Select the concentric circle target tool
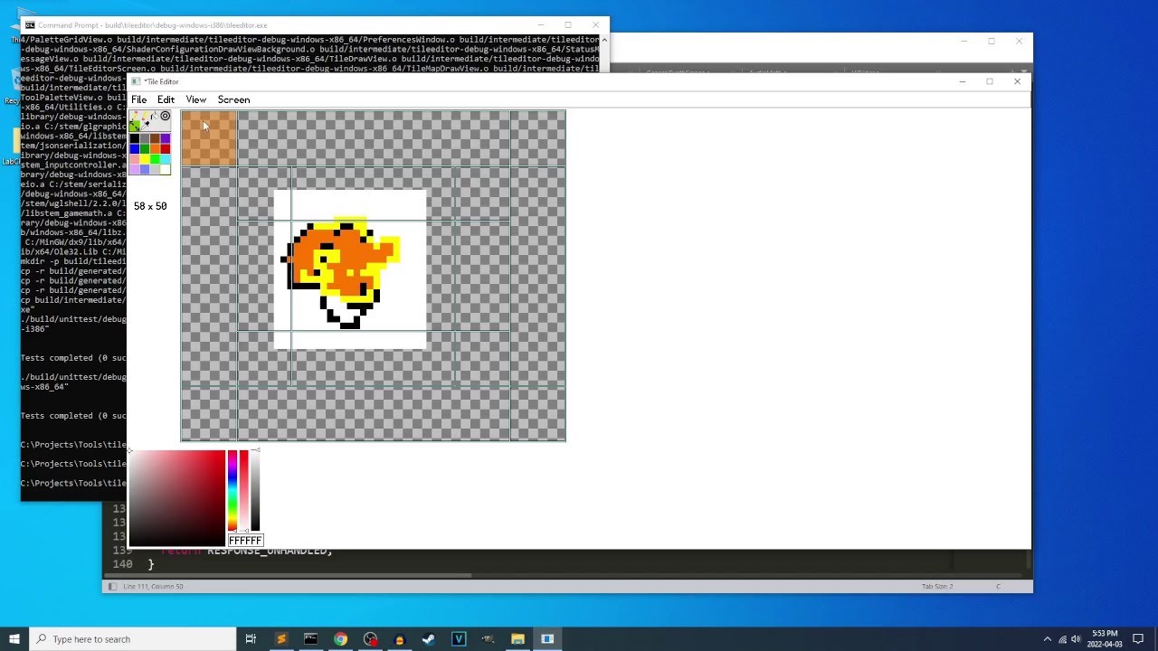This screenshot has width=1158, height=651. 165,116
